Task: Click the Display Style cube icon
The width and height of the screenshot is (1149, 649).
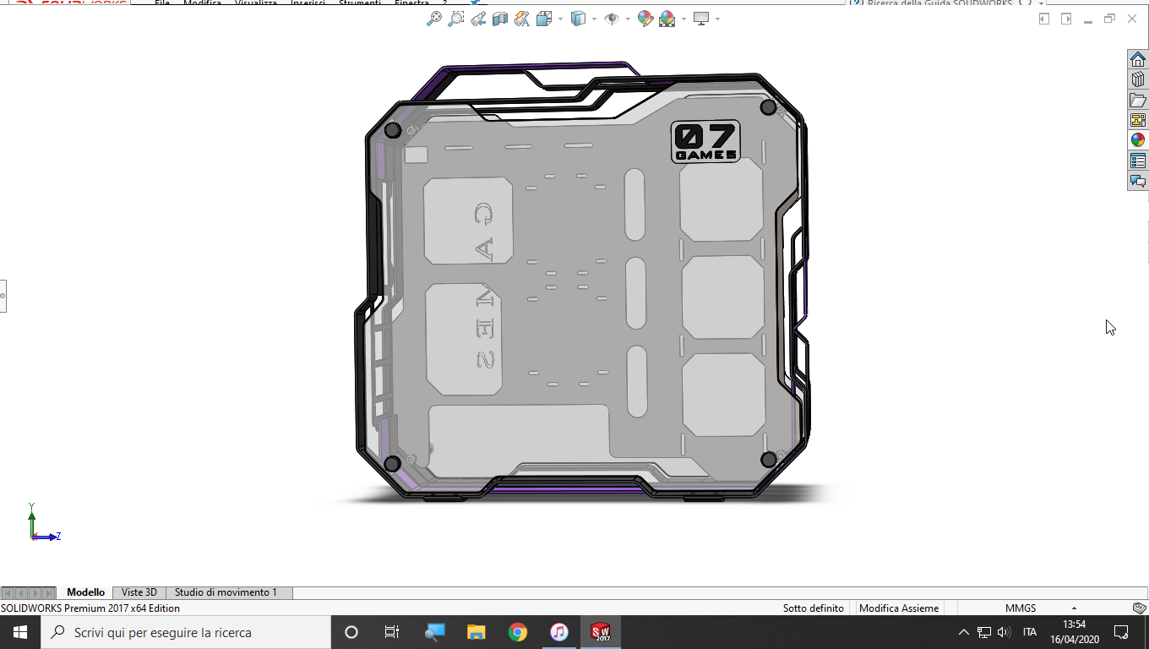Action: [x=578, y=19]
